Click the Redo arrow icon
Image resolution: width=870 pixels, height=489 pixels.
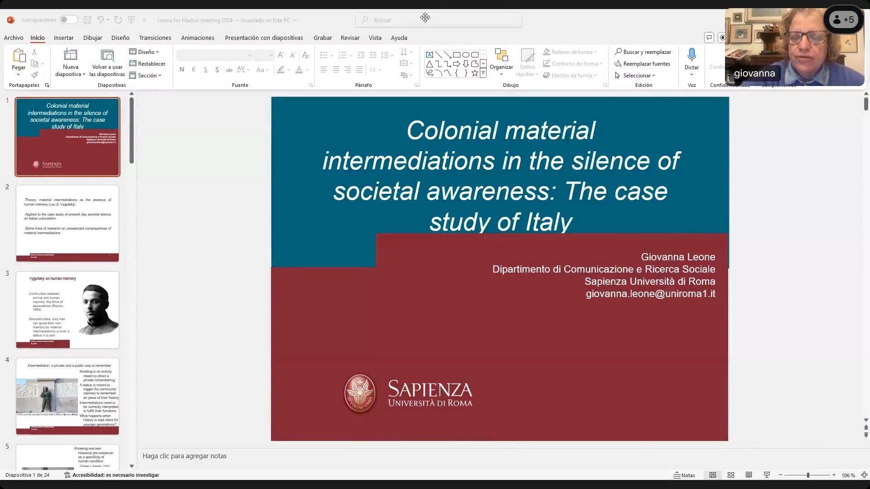point(118,20)
